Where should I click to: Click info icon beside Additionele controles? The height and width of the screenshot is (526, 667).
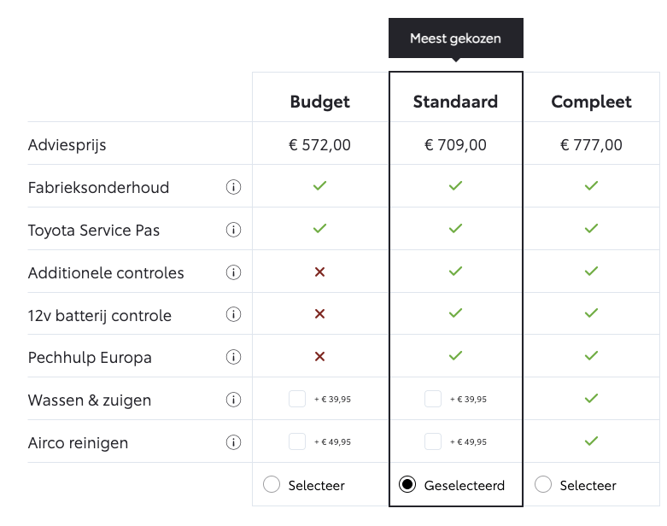pyautogui.click(x=233, y=272)
